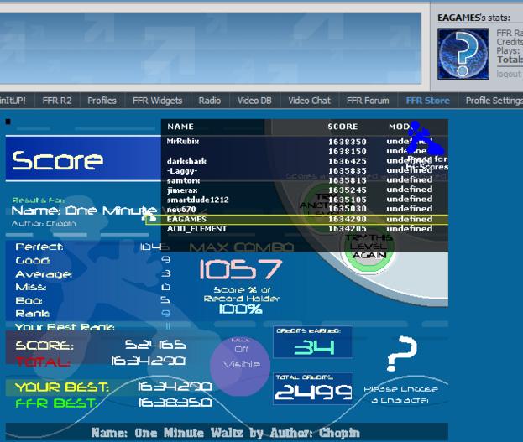Select the highlighted EAGAMES leaderboard row
The image size is (523, 442).
[297, 220]
